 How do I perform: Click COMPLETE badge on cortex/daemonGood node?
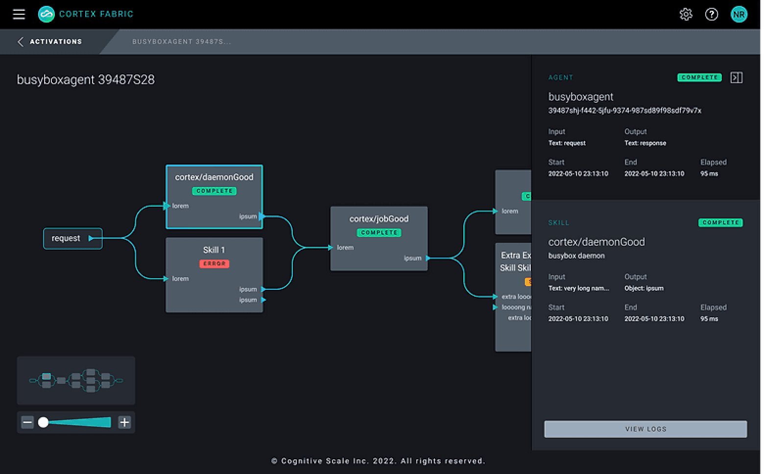(x=214, y=191)
